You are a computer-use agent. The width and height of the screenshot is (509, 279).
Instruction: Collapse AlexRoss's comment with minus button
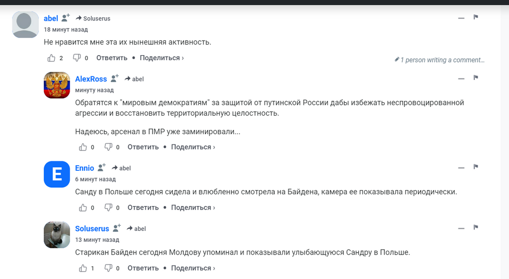coord(461,78)
